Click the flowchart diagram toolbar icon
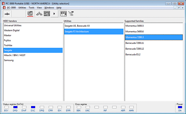 39,14
